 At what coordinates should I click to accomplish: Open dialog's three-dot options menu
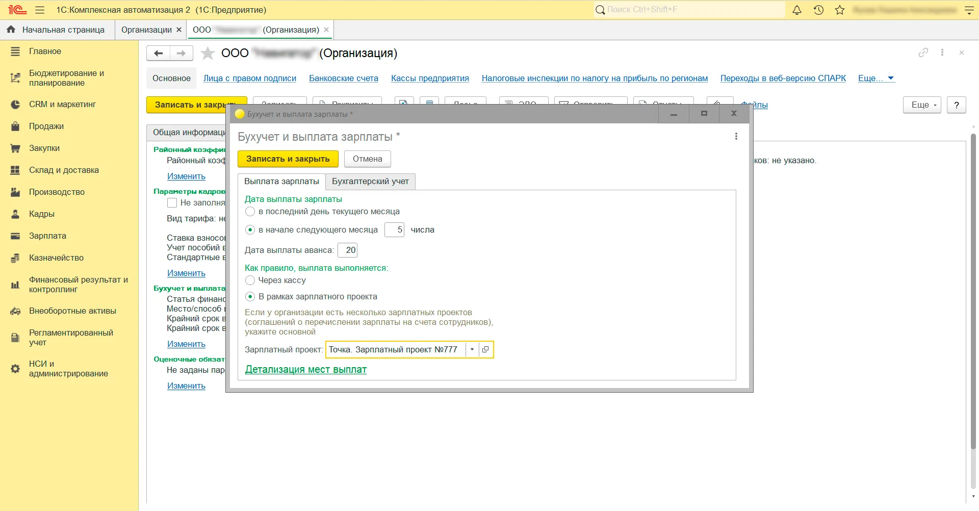[x=736, y=137]
